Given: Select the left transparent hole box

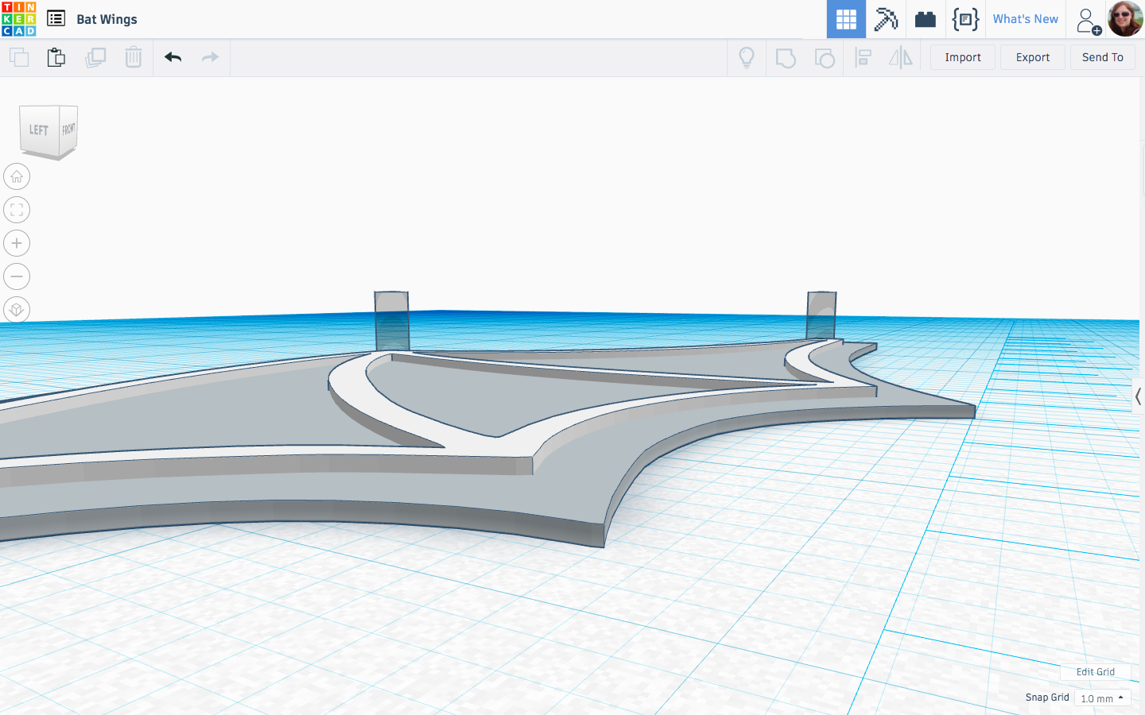Looking at the screenshot, I should [391, 321].
